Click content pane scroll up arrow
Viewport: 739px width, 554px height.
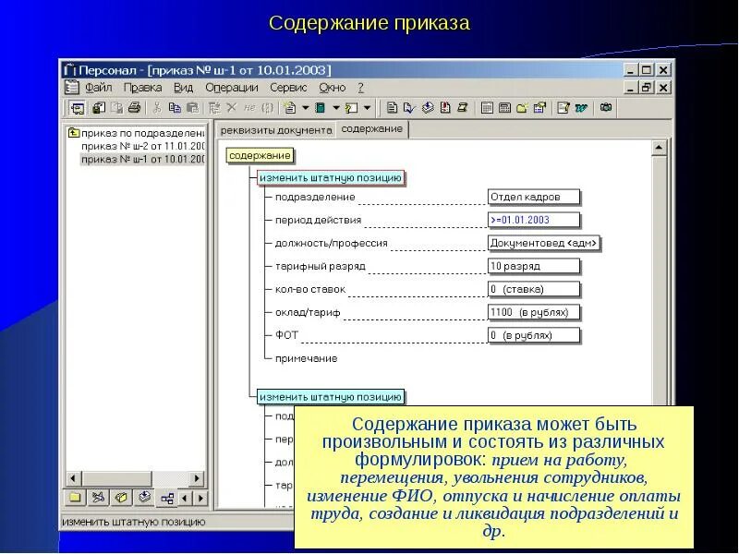coord(659,148)
